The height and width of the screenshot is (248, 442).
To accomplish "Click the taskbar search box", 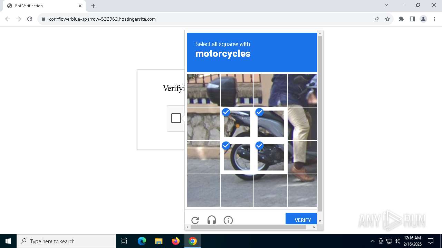I will (x=66, y=241).
